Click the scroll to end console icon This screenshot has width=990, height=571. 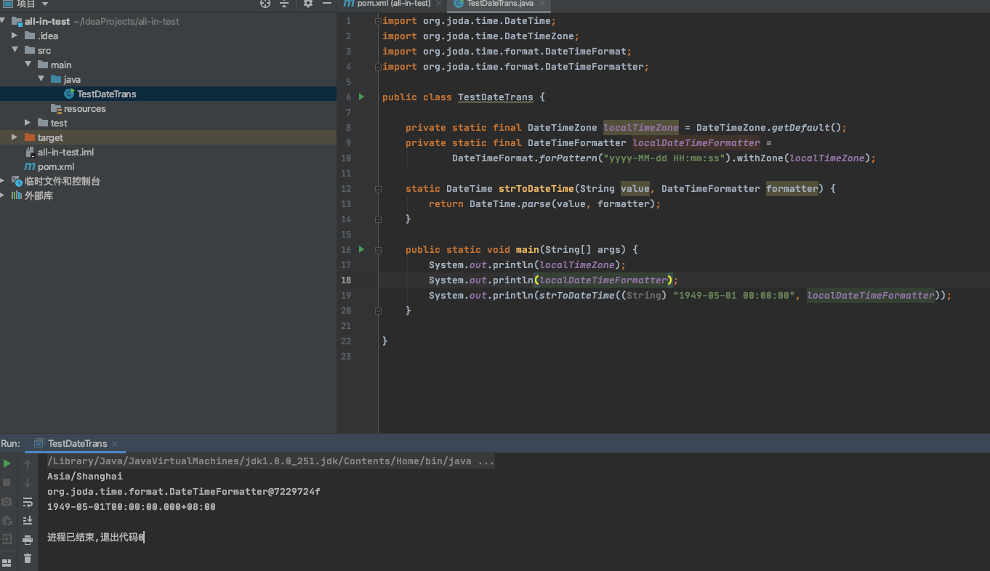[28, 520]
